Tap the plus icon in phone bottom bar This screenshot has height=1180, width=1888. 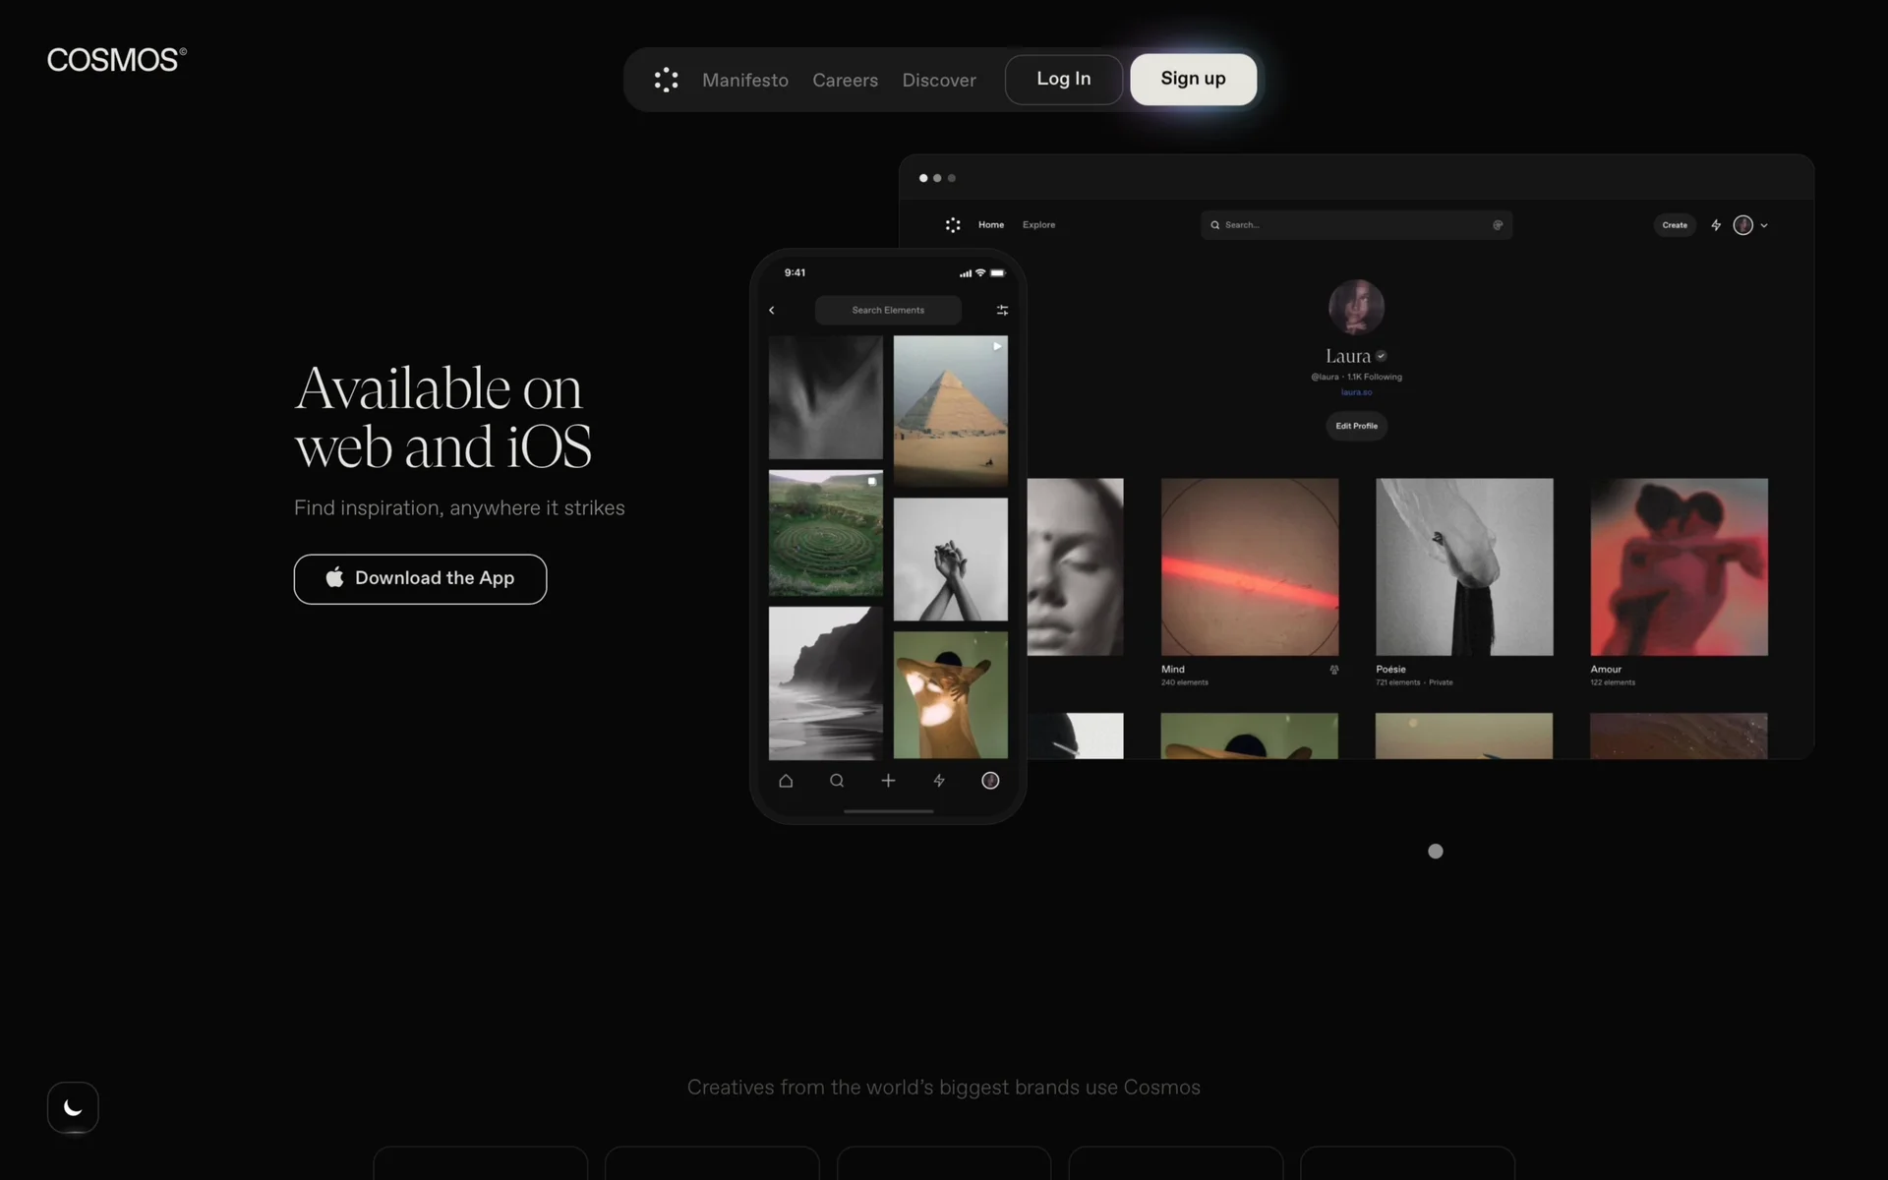click(888, 781)
